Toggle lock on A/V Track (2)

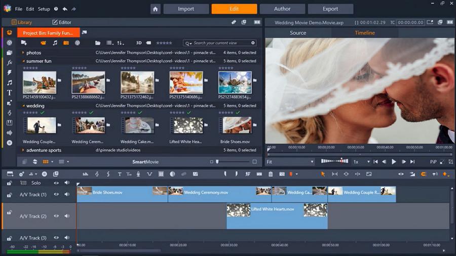tap(9, 213)
